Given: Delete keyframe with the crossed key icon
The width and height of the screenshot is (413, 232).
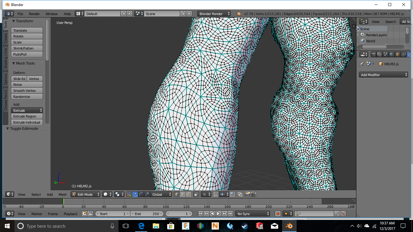Looking at the screenshot, I should 343,214.
